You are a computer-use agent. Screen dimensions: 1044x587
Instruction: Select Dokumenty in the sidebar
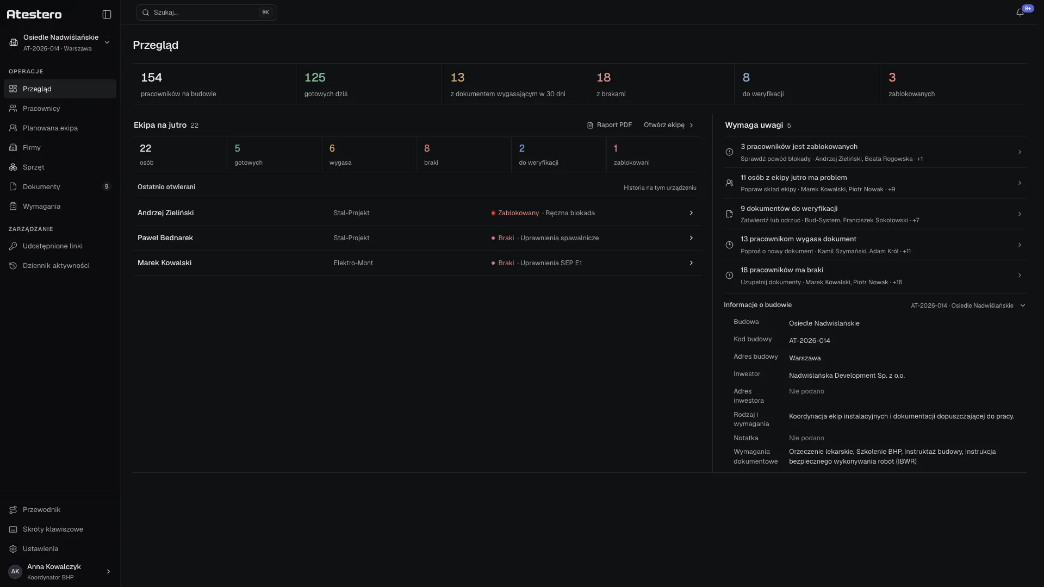click(60, 186)
